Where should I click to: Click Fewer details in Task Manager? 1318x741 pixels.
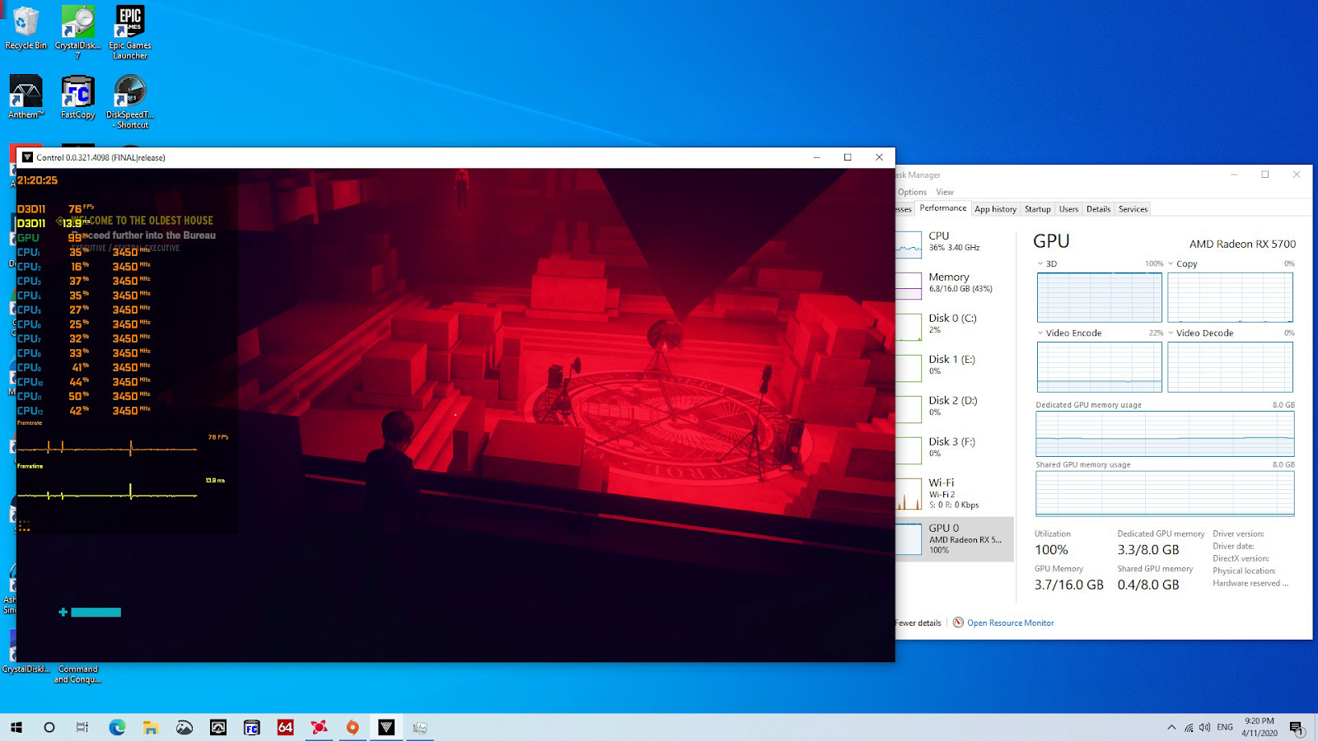[918, 622]
